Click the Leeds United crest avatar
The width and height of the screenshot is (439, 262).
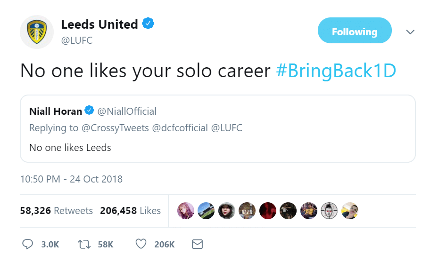(37, 32)
